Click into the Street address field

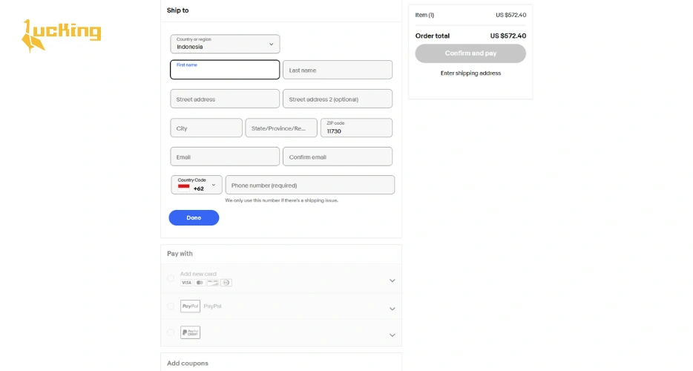pyautogui.click(x=225, y=99)
